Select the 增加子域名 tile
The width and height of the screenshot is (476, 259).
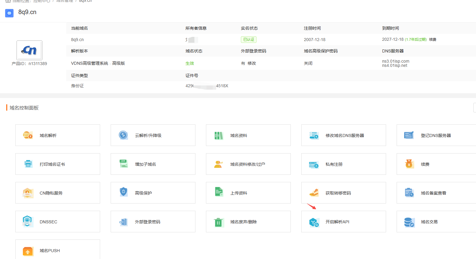click(x=153, y=164)
